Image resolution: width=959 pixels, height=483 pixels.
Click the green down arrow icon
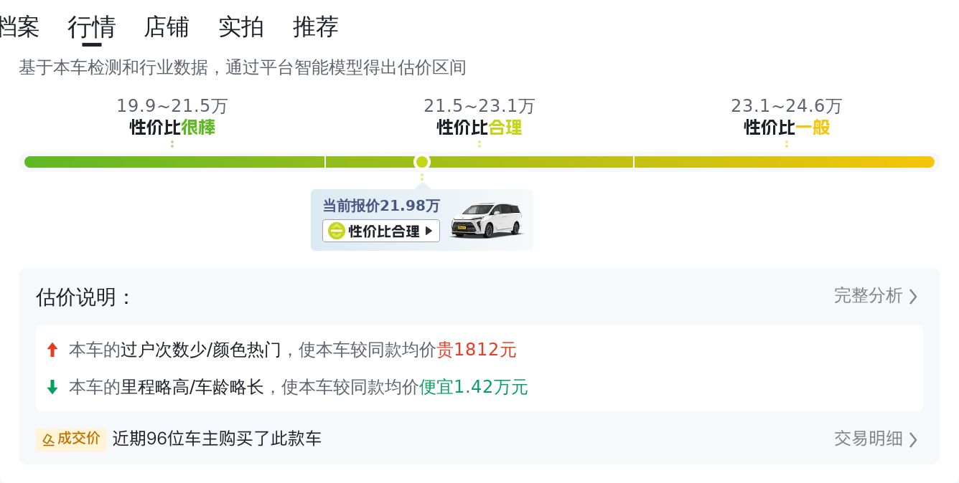(x=52, y=387)
